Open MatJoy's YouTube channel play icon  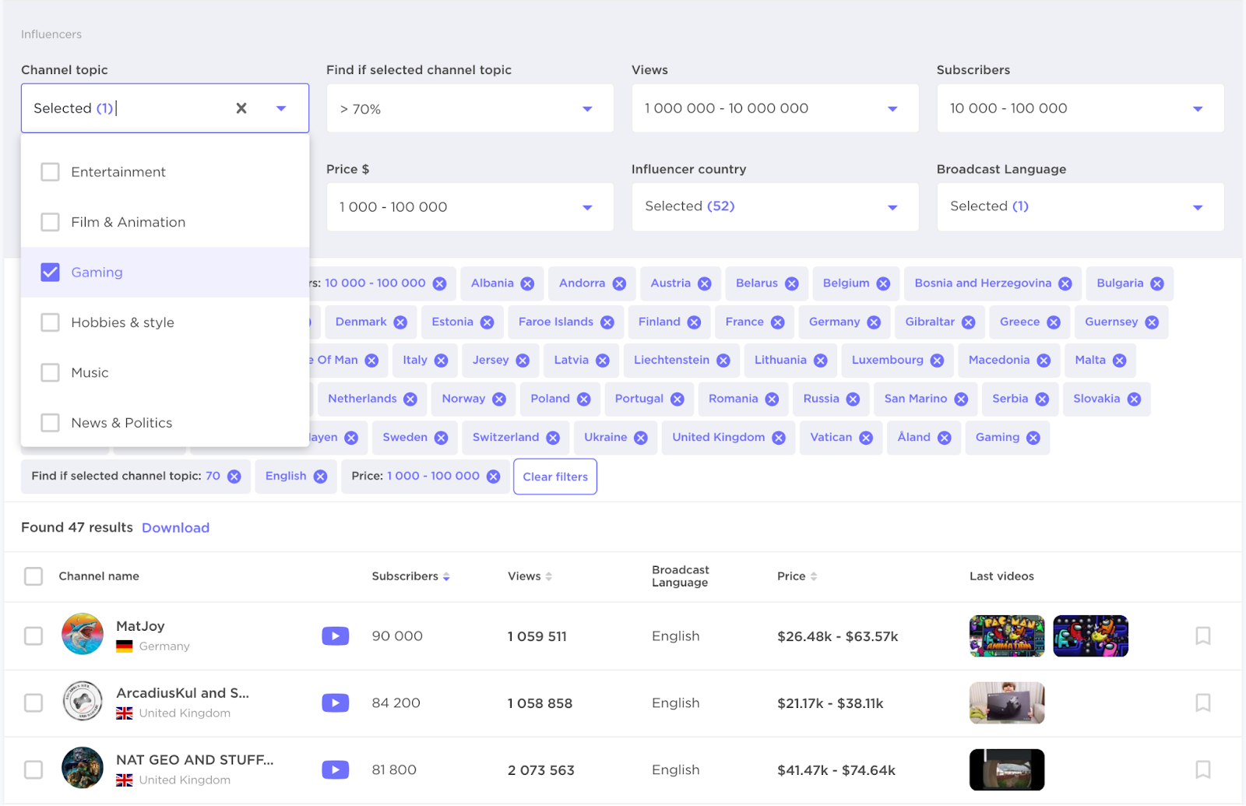tap(335, 636)
